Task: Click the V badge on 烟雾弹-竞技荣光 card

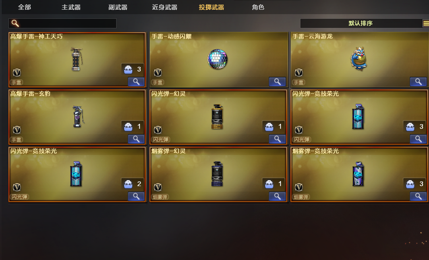Action: coord(299,187)
